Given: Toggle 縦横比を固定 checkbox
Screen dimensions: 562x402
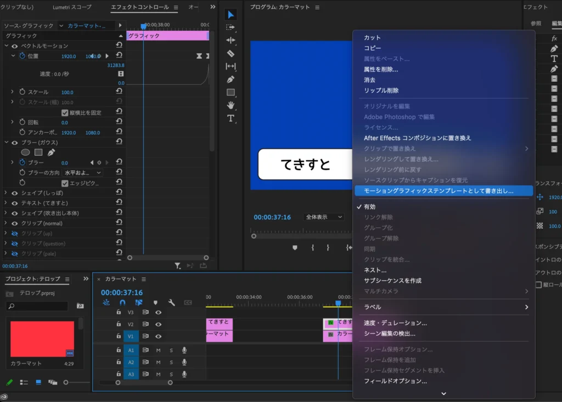Looking at the screenshot, I should (65, 112).
